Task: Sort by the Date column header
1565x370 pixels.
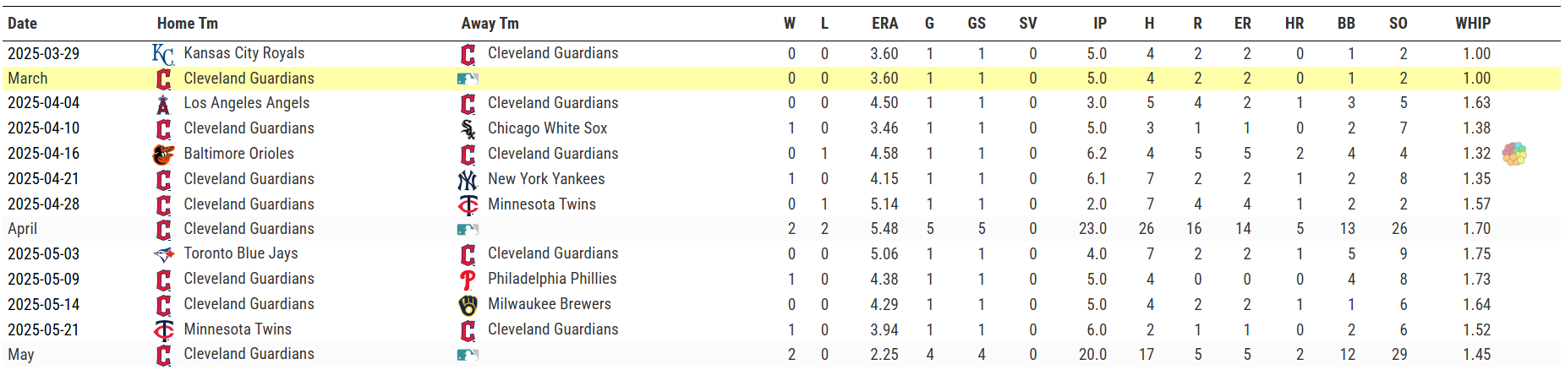Action: coord(23,24)
